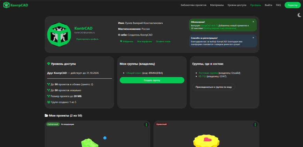Click diamond icon beside Уровень доступа
This screenshot has width=303, height=147.
pyautogui.click(x=48, y=63)
